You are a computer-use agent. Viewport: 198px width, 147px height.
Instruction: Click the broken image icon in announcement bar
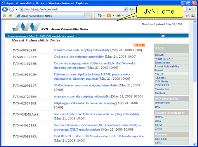163,36
